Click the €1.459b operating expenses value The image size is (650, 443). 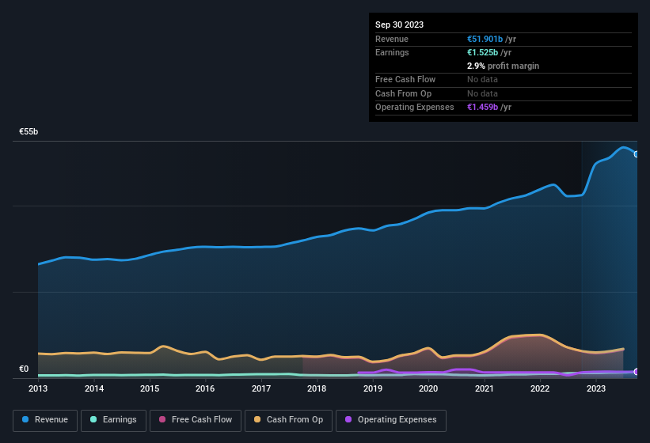(x=482, y=108)
